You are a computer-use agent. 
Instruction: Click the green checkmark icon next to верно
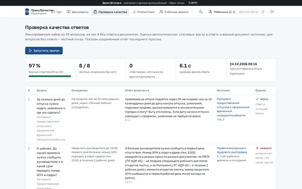[257, 99]
